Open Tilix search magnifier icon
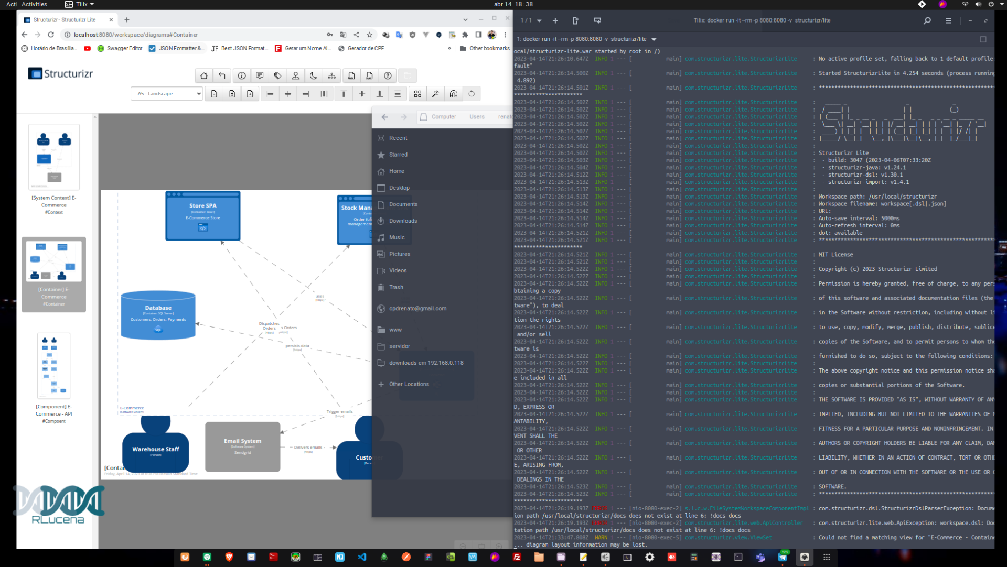The width and height of the screenshot is (1007, 567). 927,20
